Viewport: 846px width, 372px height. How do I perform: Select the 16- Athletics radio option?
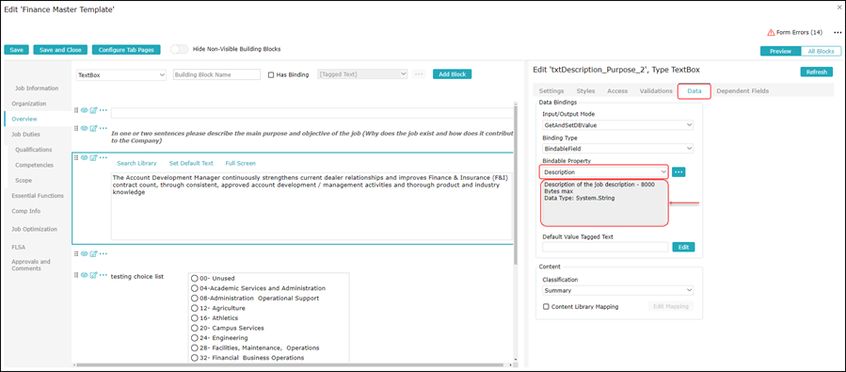pyautogui.click(x=195, y=318)
